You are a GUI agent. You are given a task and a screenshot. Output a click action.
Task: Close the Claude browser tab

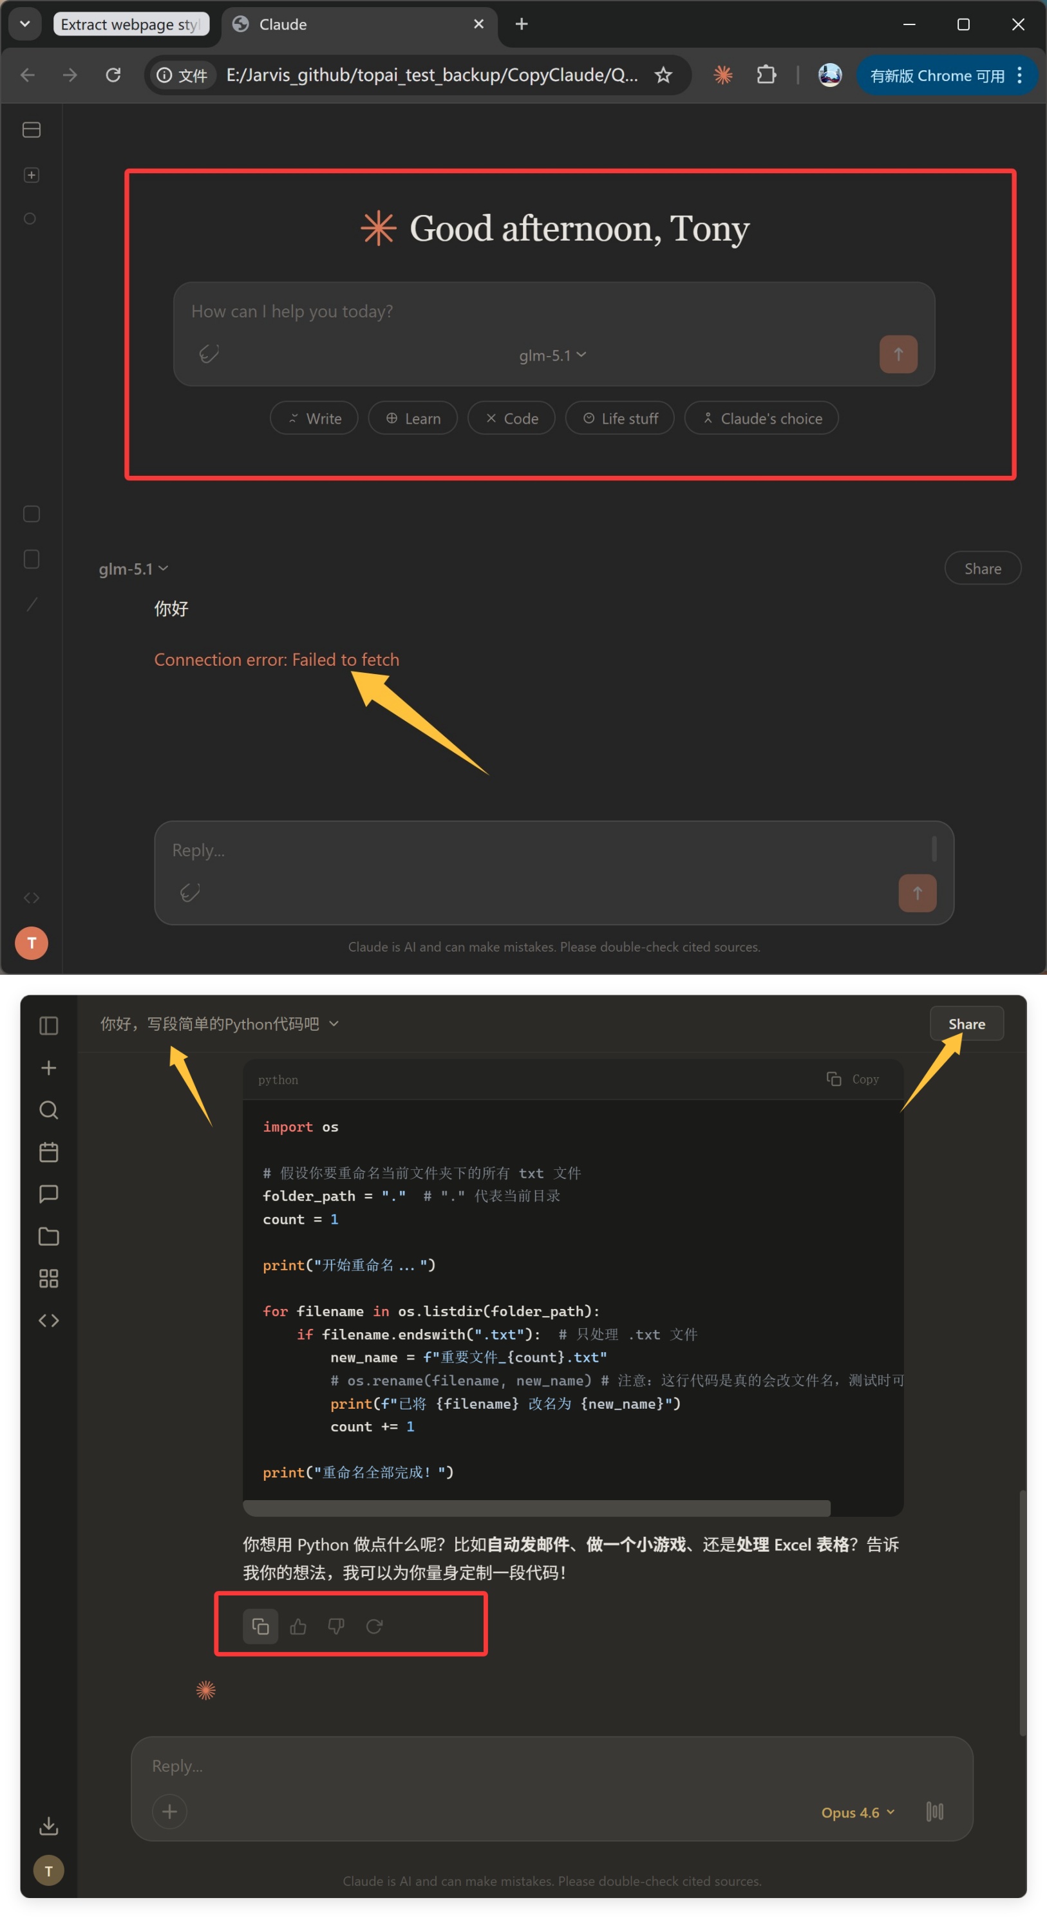[478, 24]
